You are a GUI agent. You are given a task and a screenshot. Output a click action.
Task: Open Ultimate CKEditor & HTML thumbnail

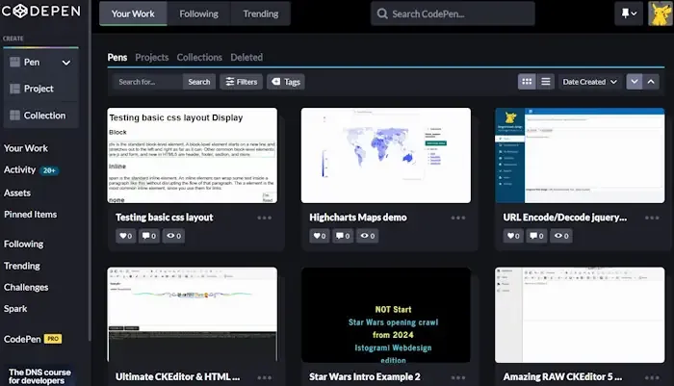[193, 315]
